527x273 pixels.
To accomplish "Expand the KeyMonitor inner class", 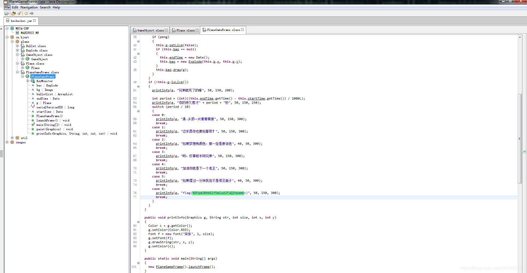I will pos(28,81).
